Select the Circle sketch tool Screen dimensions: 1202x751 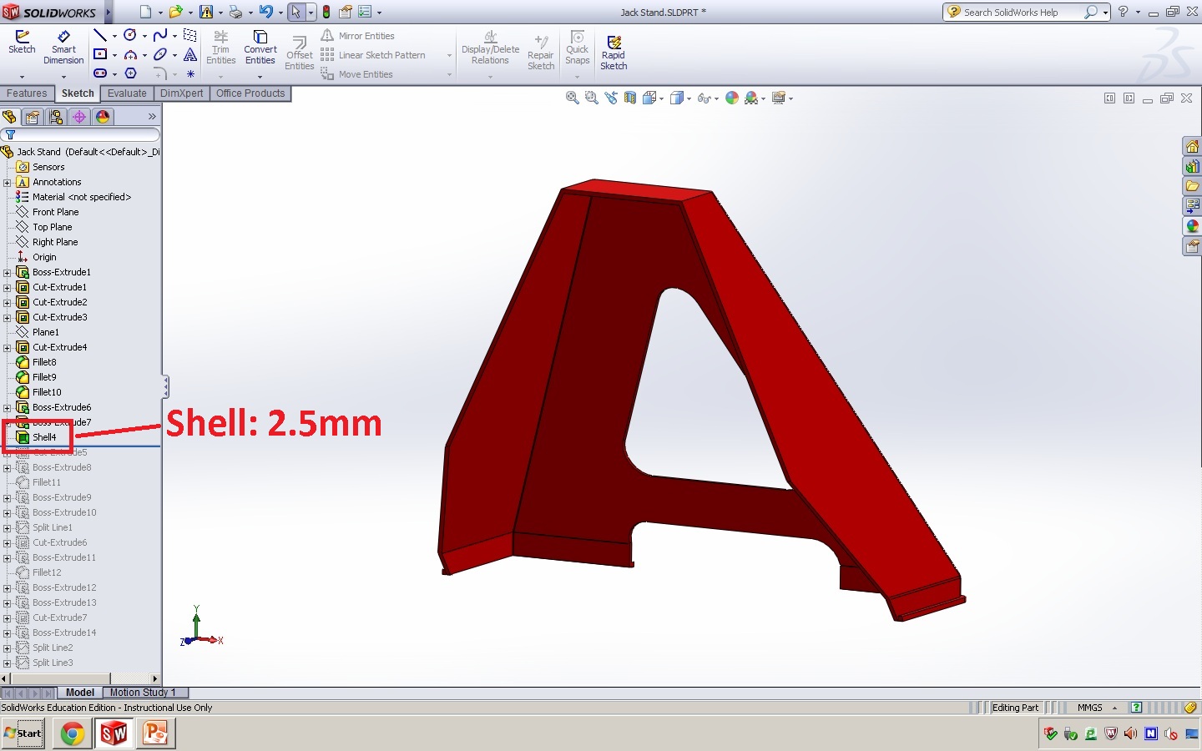click(130, 35)
